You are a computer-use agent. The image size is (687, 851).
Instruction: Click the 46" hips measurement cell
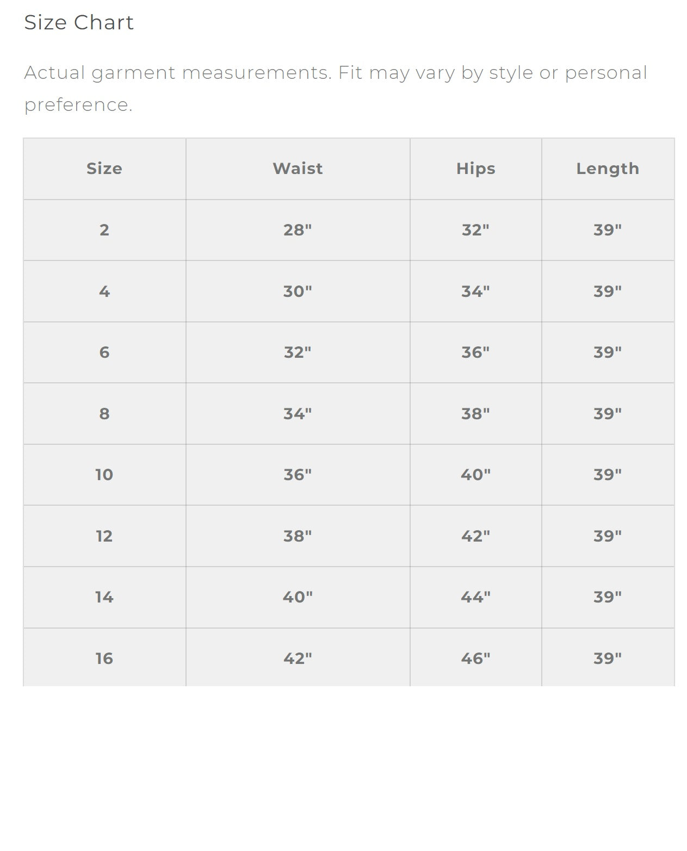pyautogui.click(x=475, y=657)
